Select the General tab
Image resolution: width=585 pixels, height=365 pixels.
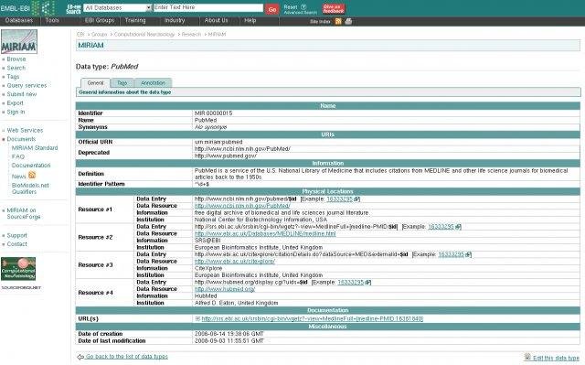pos(95,83)
